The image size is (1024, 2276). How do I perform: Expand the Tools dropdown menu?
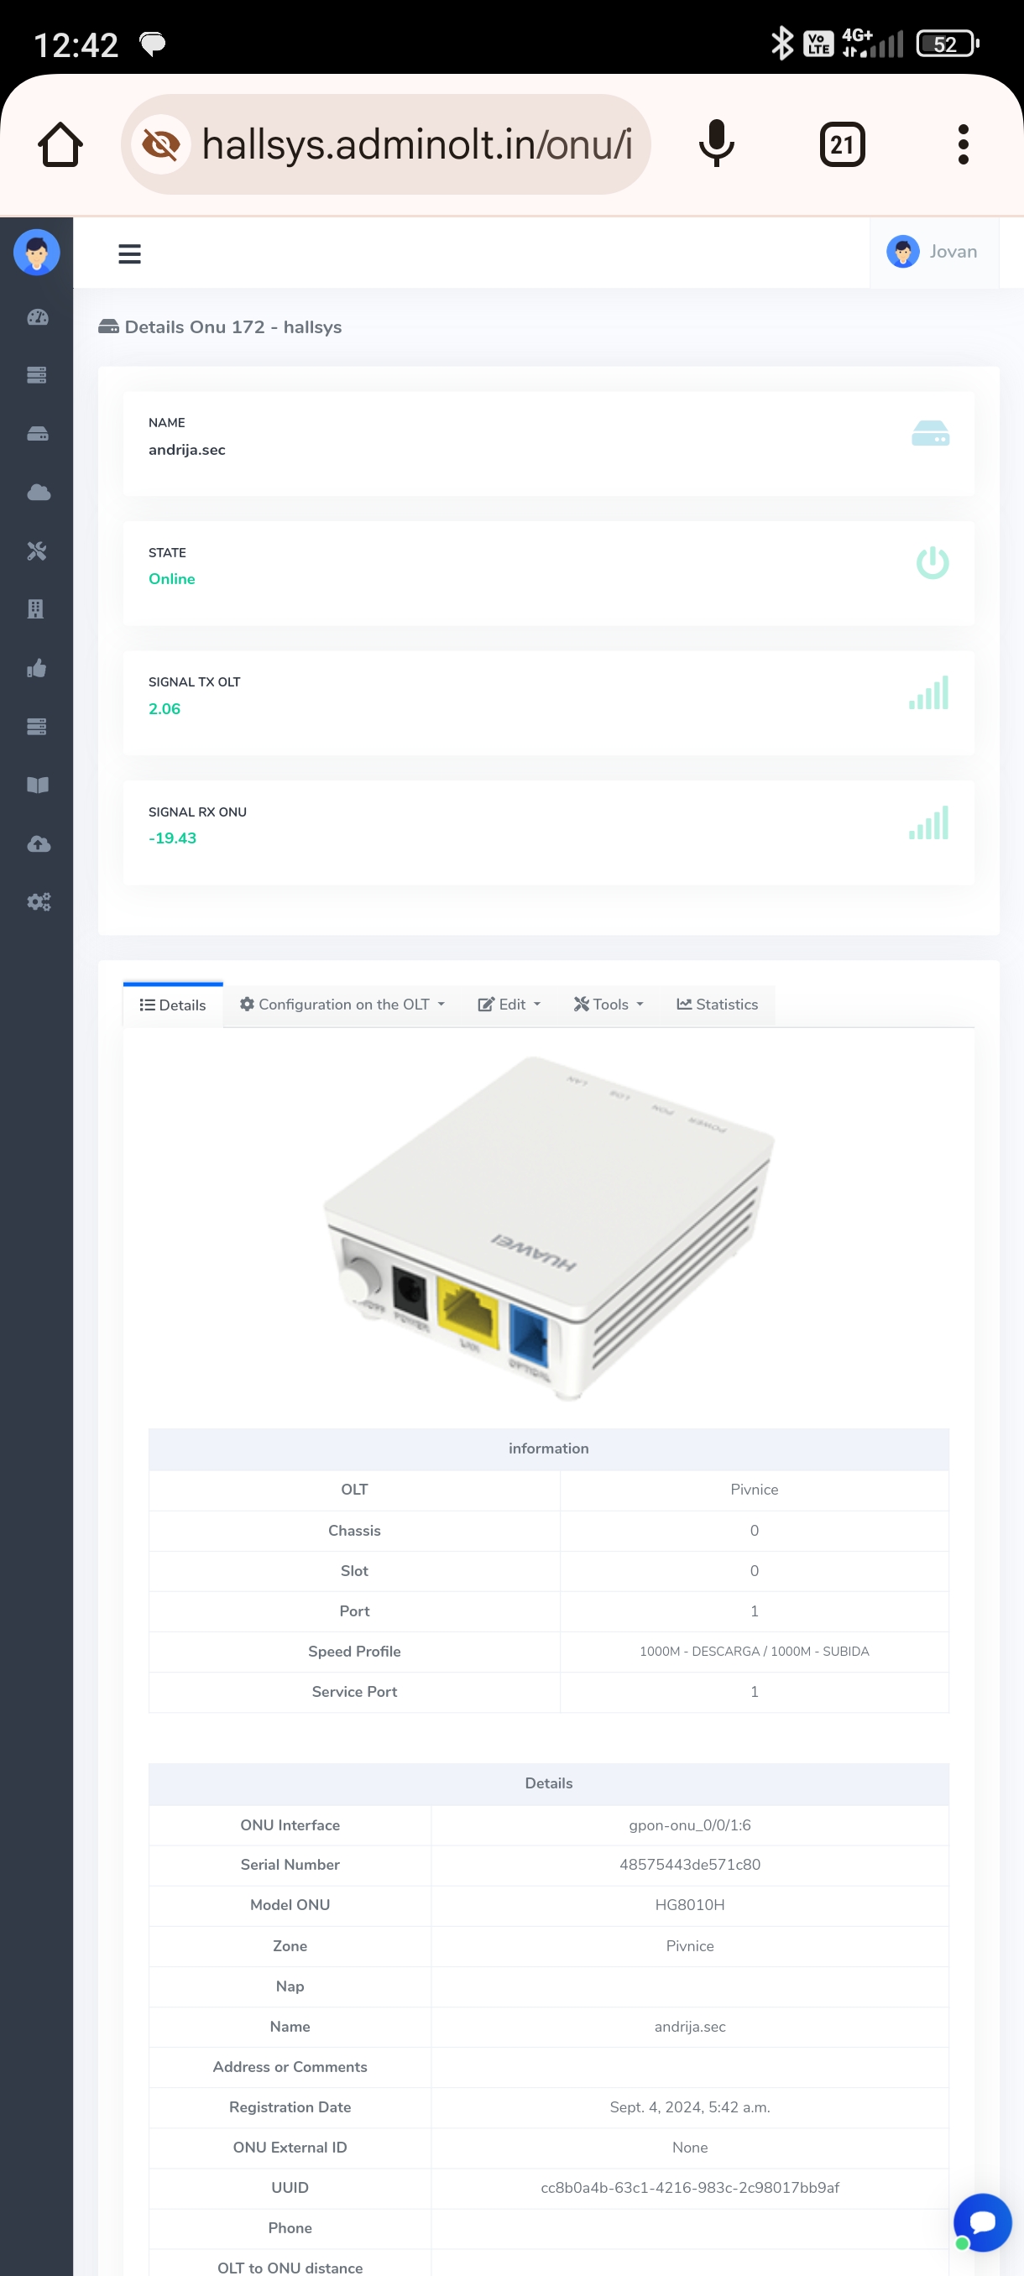click(x=609, y=1005)
